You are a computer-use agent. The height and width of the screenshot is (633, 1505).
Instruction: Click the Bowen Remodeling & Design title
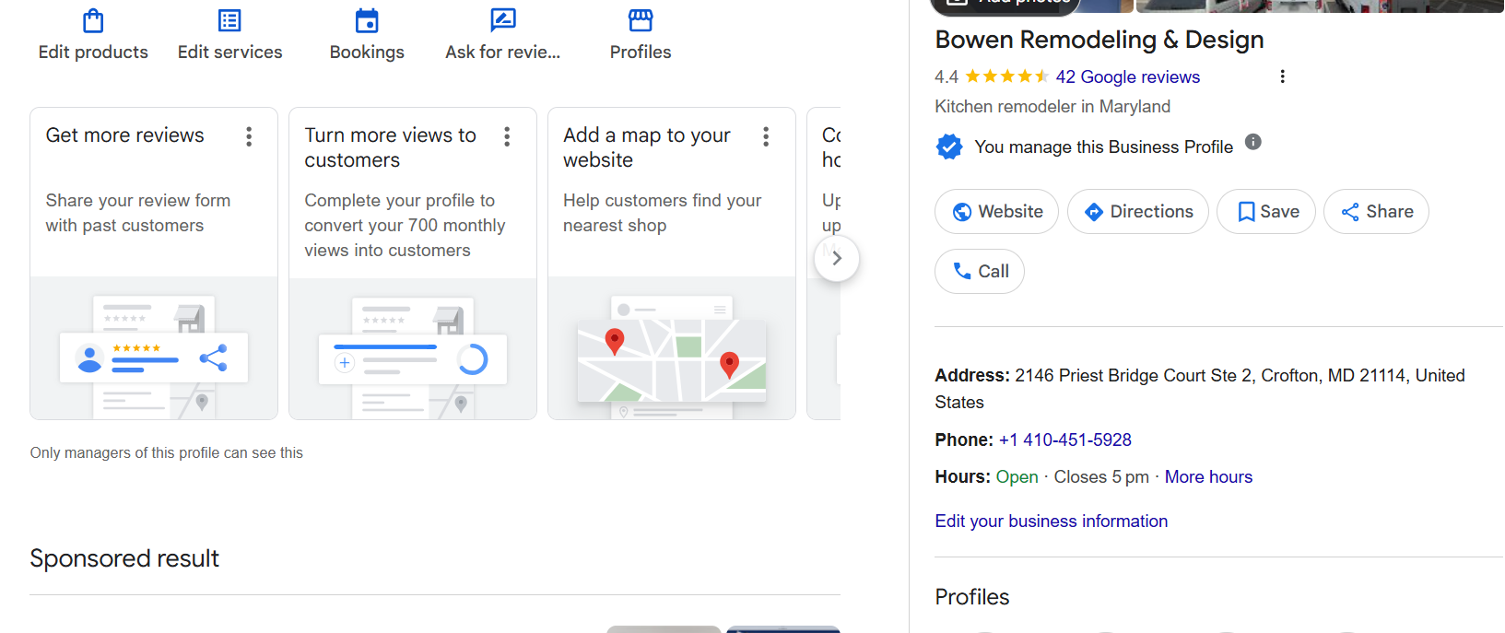1099,40
